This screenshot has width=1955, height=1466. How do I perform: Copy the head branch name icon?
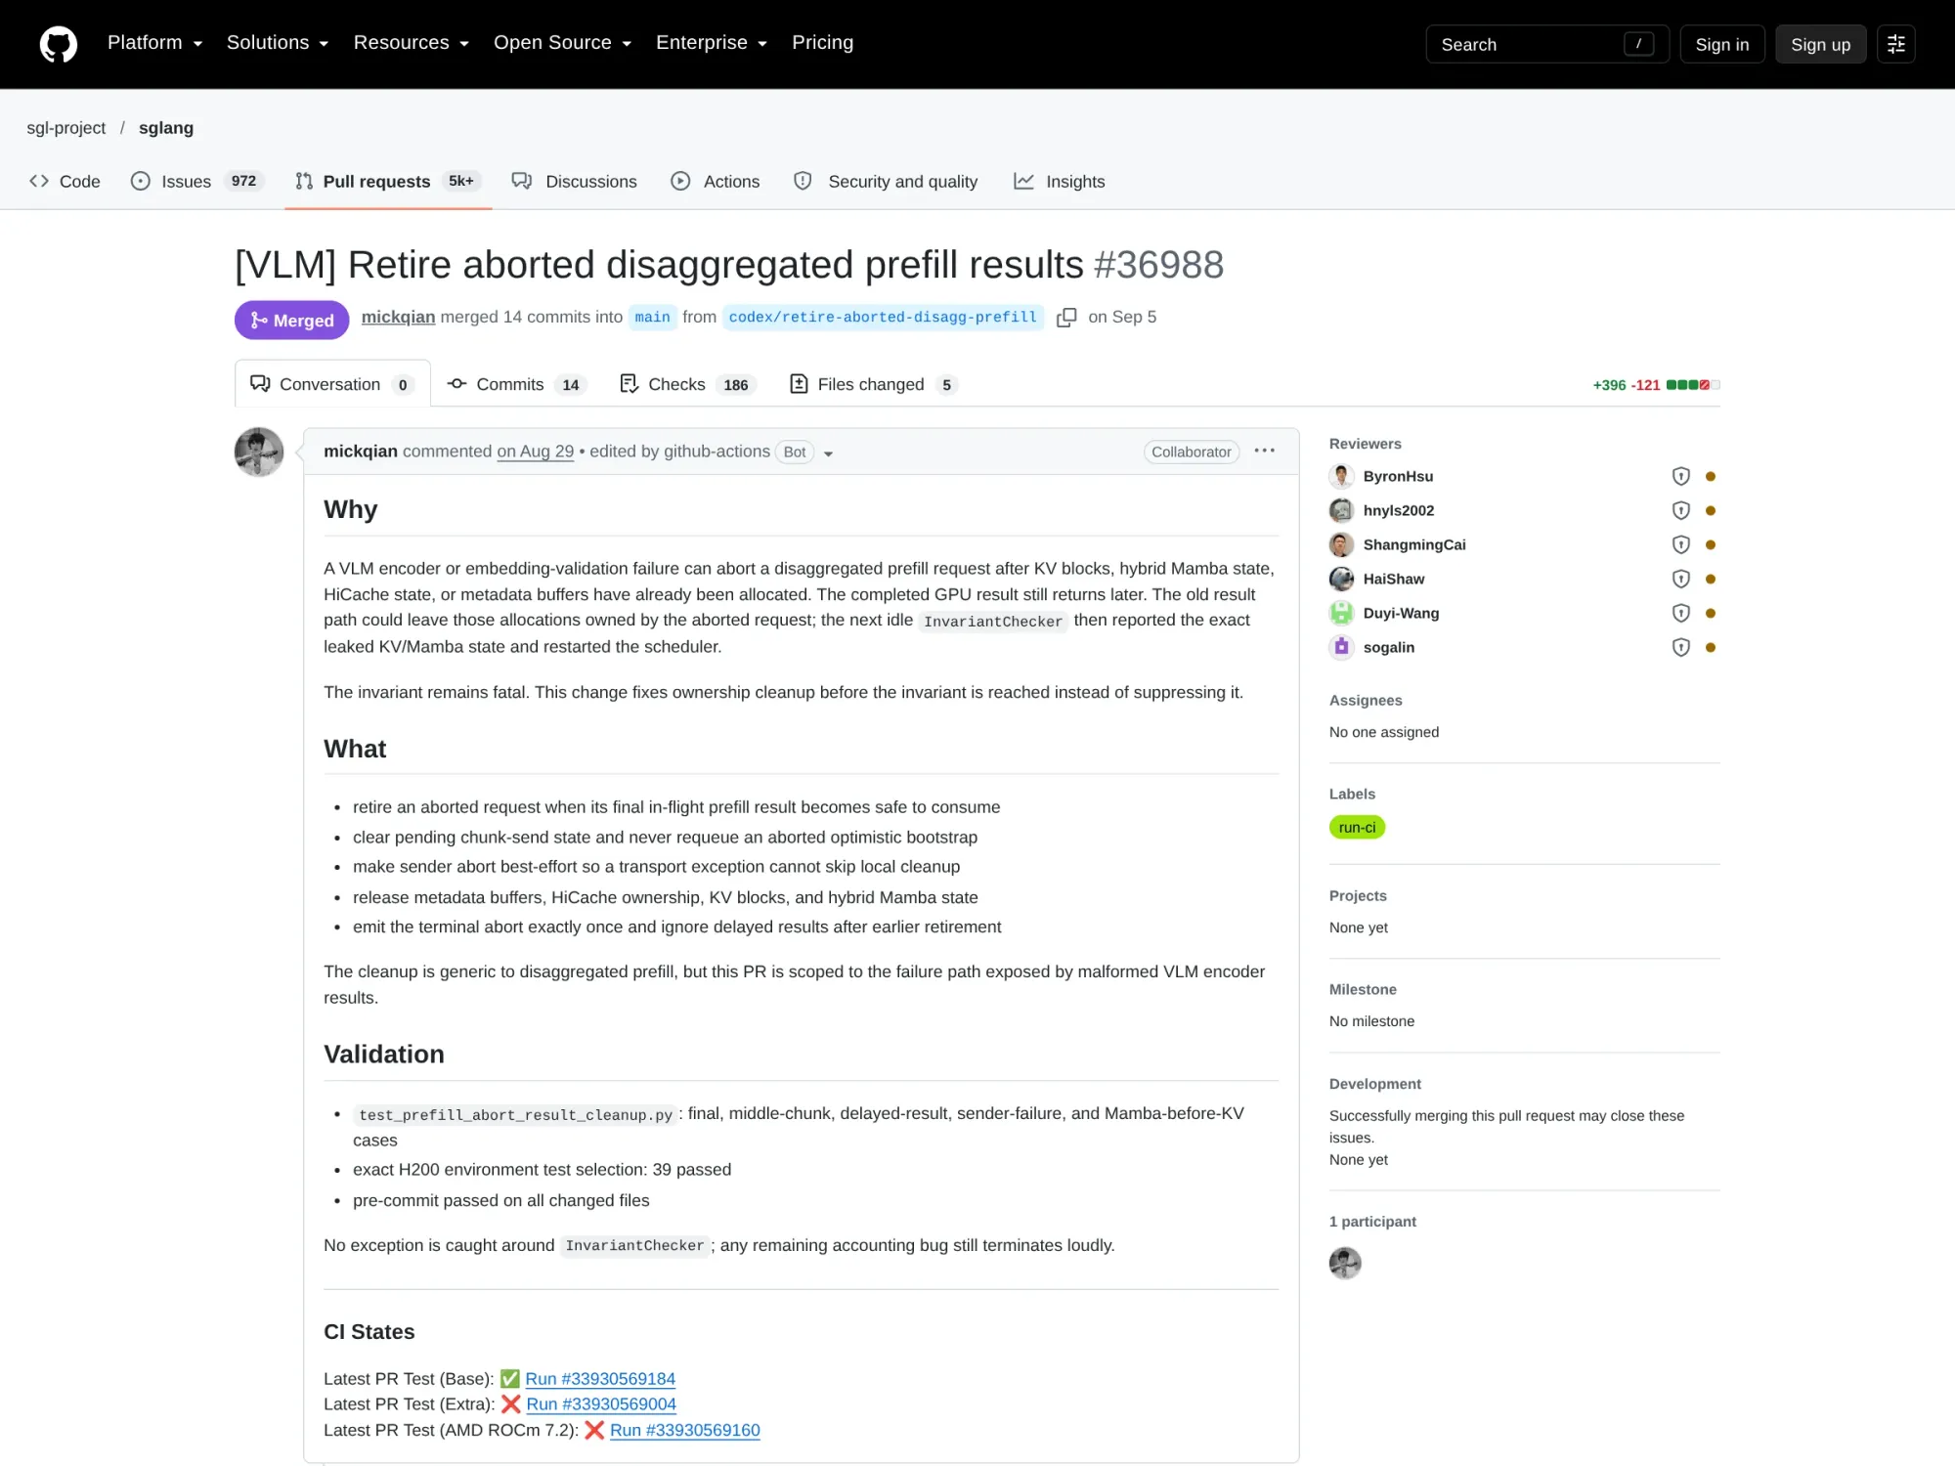click(x=1066, y=318)
